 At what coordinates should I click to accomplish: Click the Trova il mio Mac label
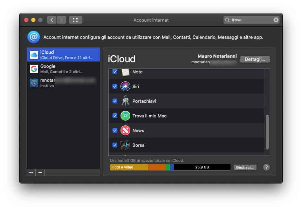pyautogui.click(x=150, y=116)
